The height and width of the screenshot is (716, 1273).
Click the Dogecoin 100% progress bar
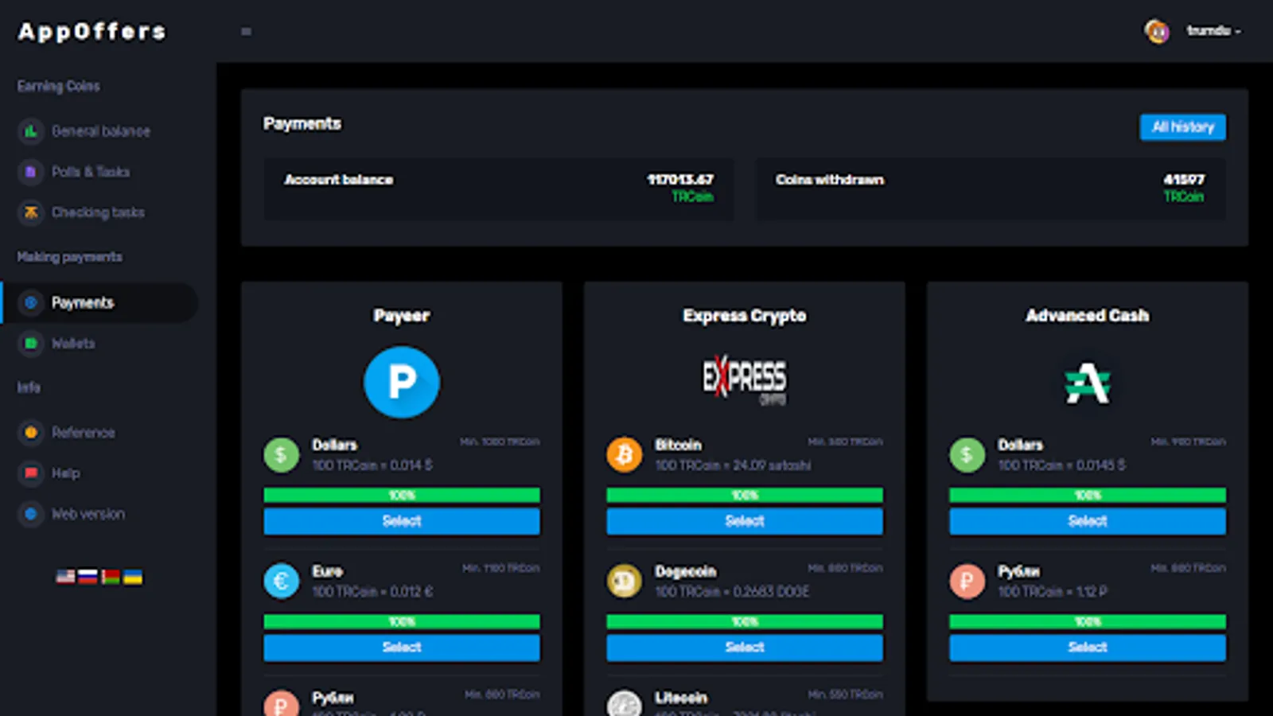point(745,622)
